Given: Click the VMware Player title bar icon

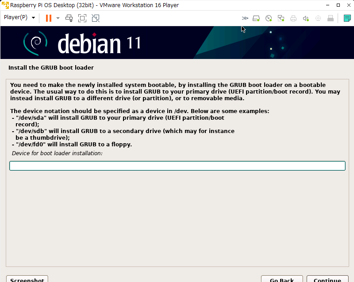Looking at the screenshot, I should [5, 5].
